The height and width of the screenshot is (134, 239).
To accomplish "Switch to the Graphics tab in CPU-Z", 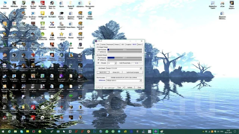I will [x=128, y=45].
